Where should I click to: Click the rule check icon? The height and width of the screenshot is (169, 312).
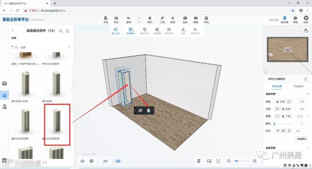195,31
